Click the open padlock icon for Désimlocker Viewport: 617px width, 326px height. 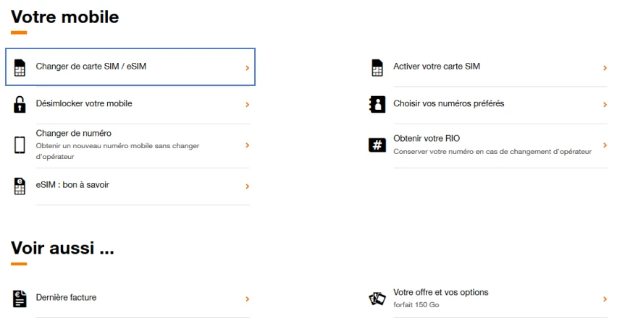pyautogui.click(x=20, y=105)
